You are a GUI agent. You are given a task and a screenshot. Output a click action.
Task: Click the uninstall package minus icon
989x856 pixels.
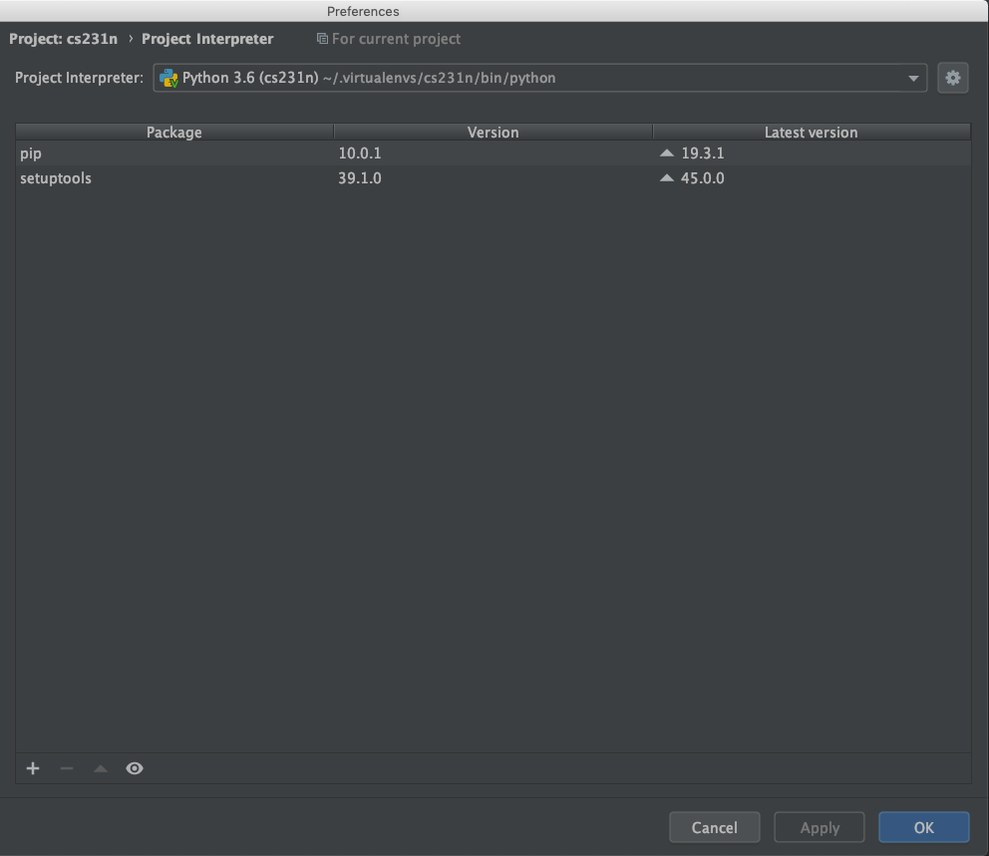(67, 768)
